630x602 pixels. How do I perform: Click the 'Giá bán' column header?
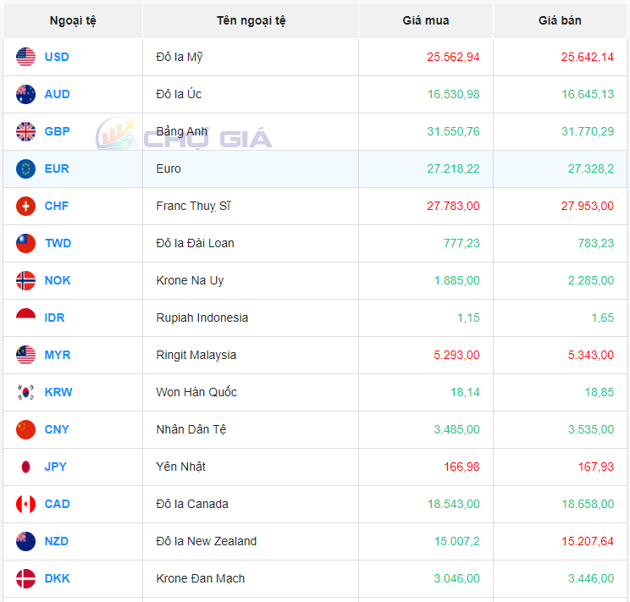click(560, 20)
